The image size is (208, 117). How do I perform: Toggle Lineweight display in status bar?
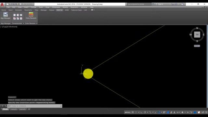pyautogui.click(x=164, y=112)
